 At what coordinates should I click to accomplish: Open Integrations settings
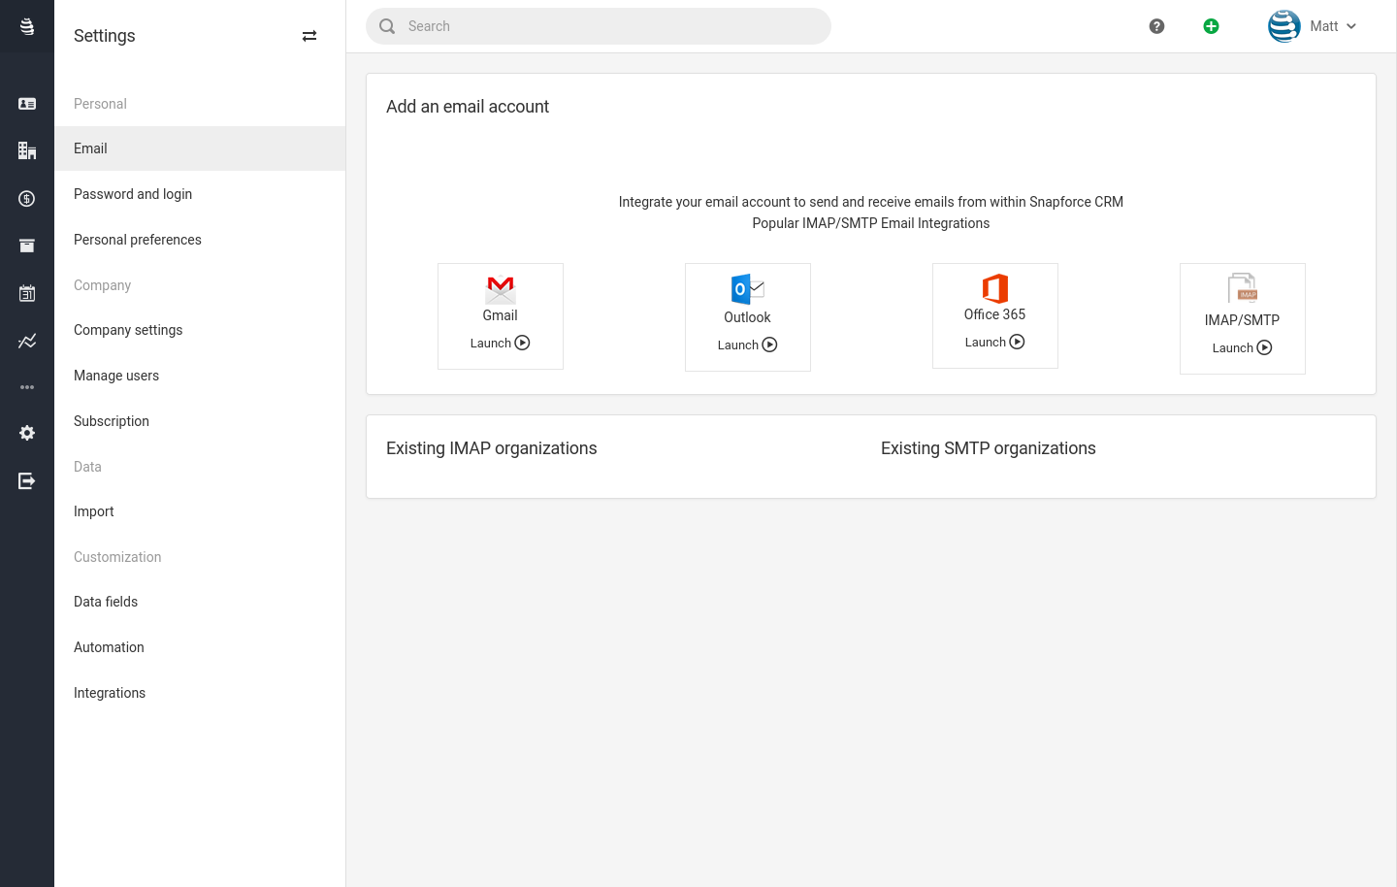[200, 693]
